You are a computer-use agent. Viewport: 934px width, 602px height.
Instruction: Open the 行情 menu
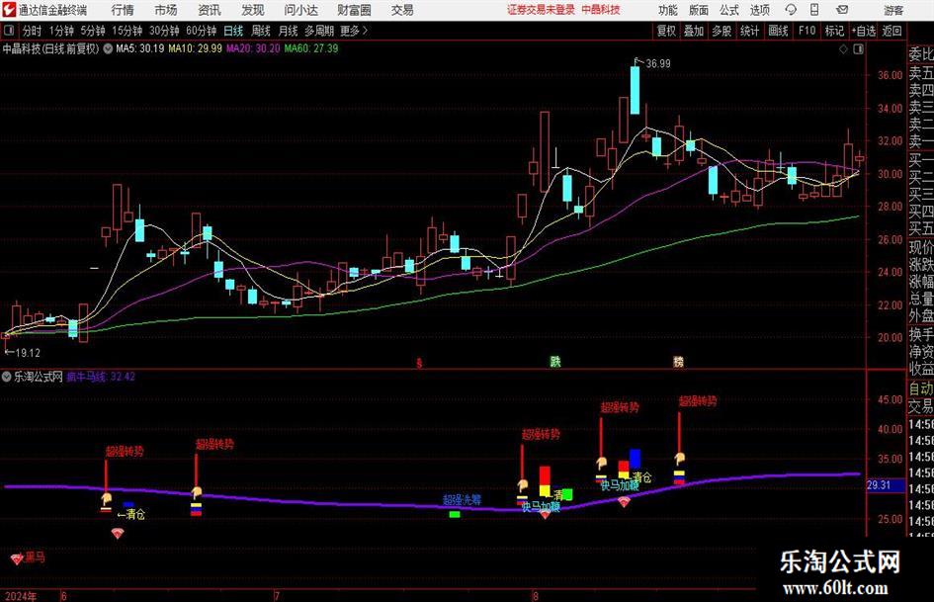123,10
